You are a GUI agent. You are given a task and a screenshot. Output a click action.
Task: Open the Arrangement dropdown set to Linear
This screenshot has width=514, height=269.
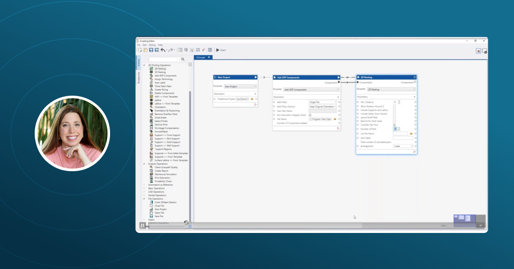(403, 146)
